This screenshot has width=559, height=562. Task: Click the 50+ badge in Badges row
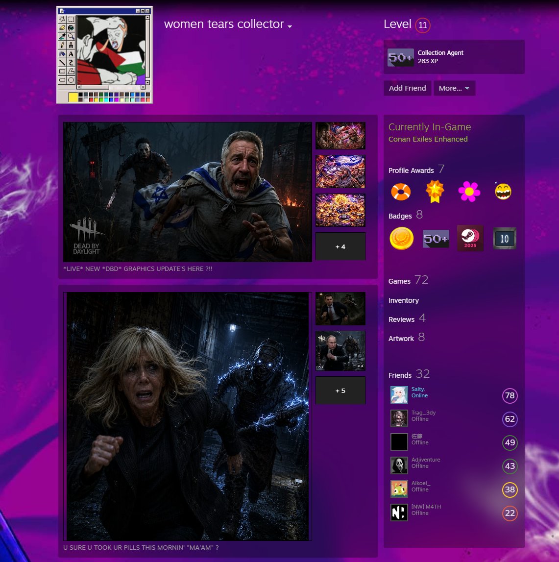pyautogui.click(x=436, y=239)
